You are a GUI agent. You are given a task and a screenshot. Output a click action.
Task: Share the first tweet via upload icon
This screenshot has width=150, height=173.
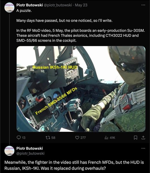[143, 138]
